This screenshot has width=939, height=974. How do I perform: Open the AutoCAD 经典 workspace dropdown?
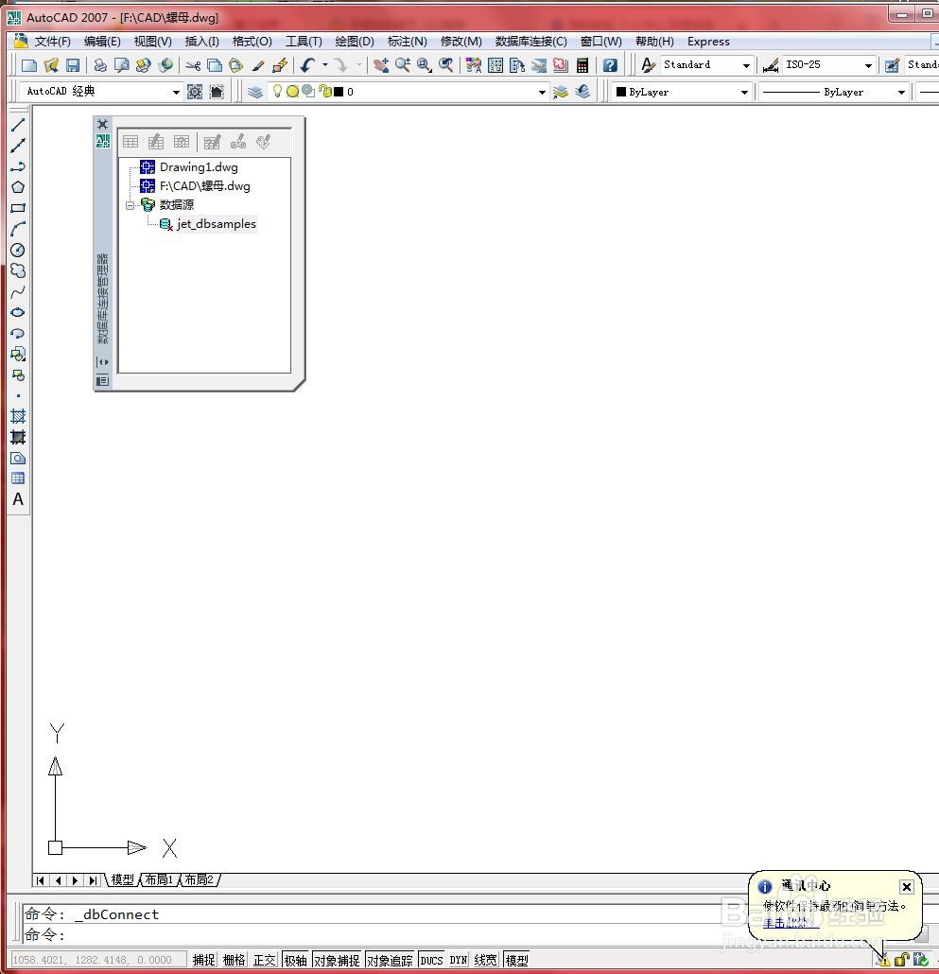pos(176,92)
